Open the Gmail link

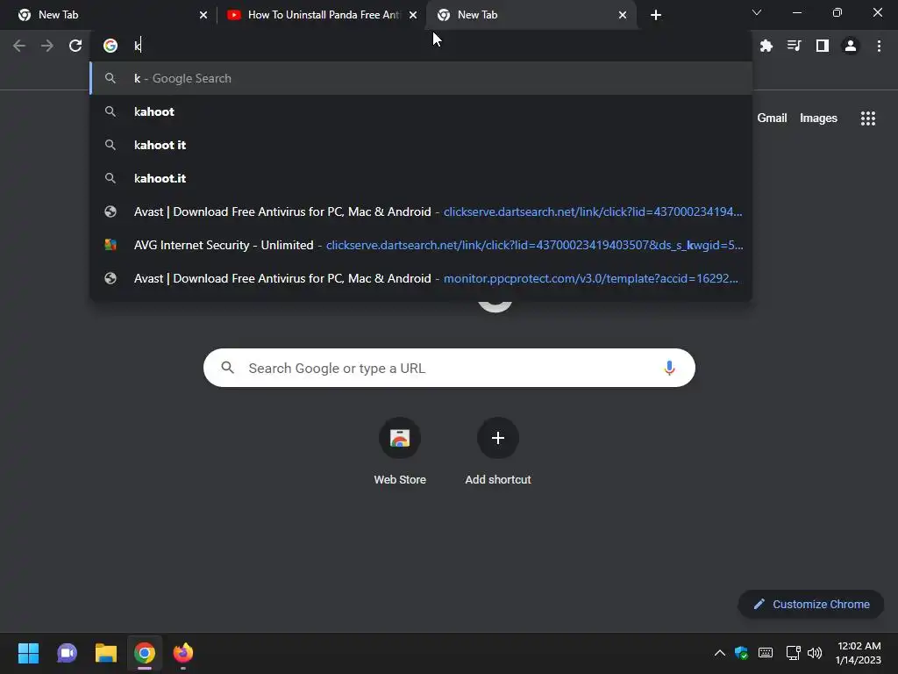click(772, 118)
